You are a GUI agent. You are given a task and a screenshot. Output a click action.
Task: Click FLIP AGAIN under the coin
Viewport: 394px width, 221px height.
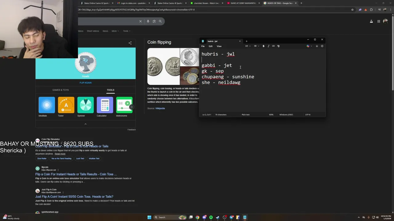[x=86, y=83]
